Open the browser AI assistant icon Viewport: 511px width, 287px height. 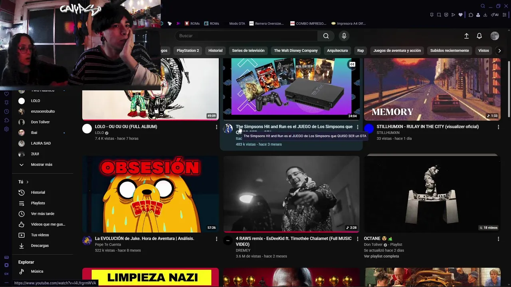[x=495, y=15]
